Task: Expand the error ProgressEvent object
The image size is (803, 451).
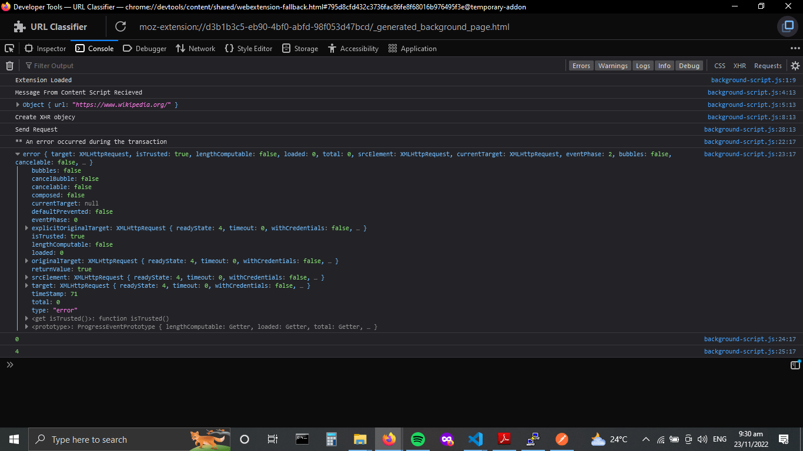Action: click(x=18, y=154)
